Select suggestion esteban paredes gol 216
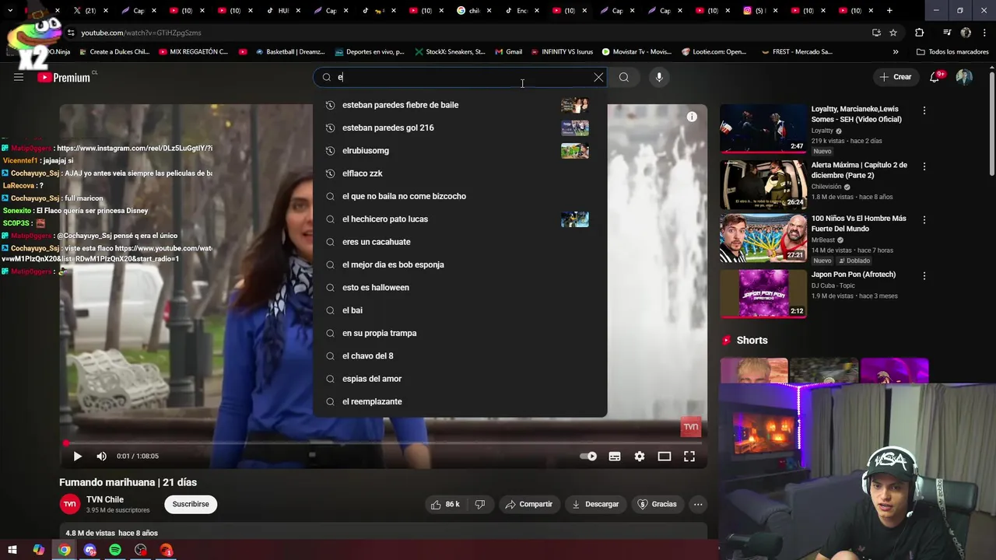The height and width of the screenshot is (560, 996). tap(460, 128)
